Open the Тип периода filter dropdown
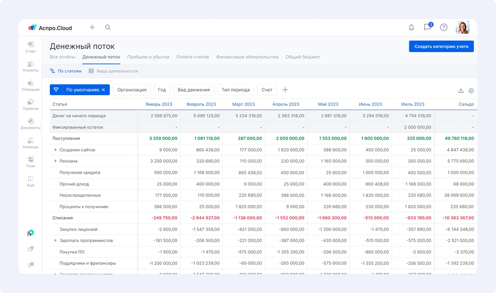496x293 pixels. click(x=235, y=90)
